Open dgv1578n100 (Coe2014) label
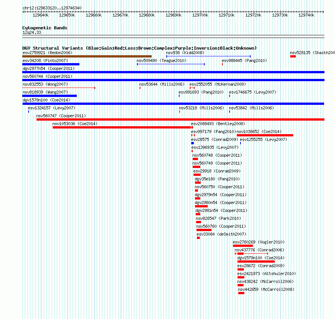Image resolution: width=335 pixels, height=319 pixels. click(x=46, y=100)
